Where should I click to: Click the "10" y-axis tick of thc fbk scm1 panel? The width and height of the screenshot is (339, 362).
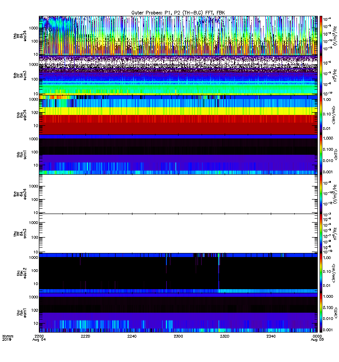pyautogui.click(x=36, y=323)
